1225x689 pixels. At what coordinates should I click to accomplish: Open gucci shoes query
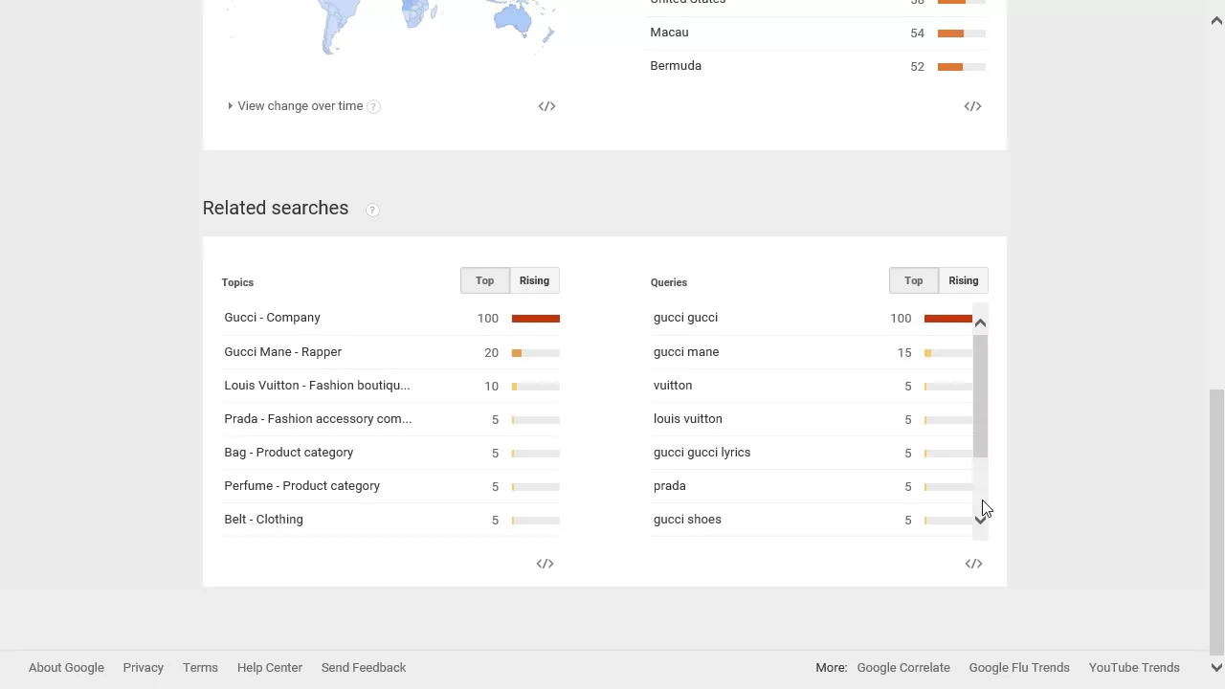(x=687, y=520)
